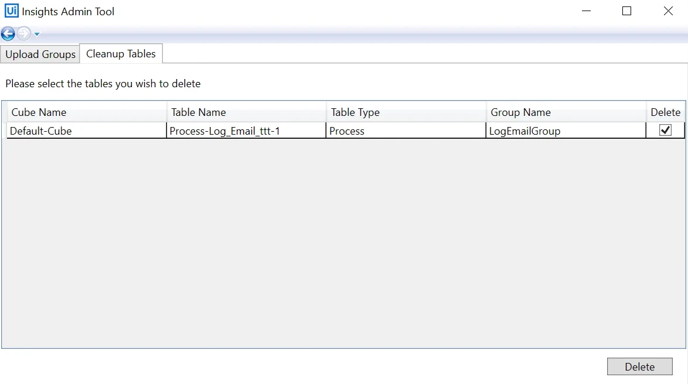The width and height of the screenshot is (688, 384).
Task: Click the Delete button at bottom
Action: (640, 366)
